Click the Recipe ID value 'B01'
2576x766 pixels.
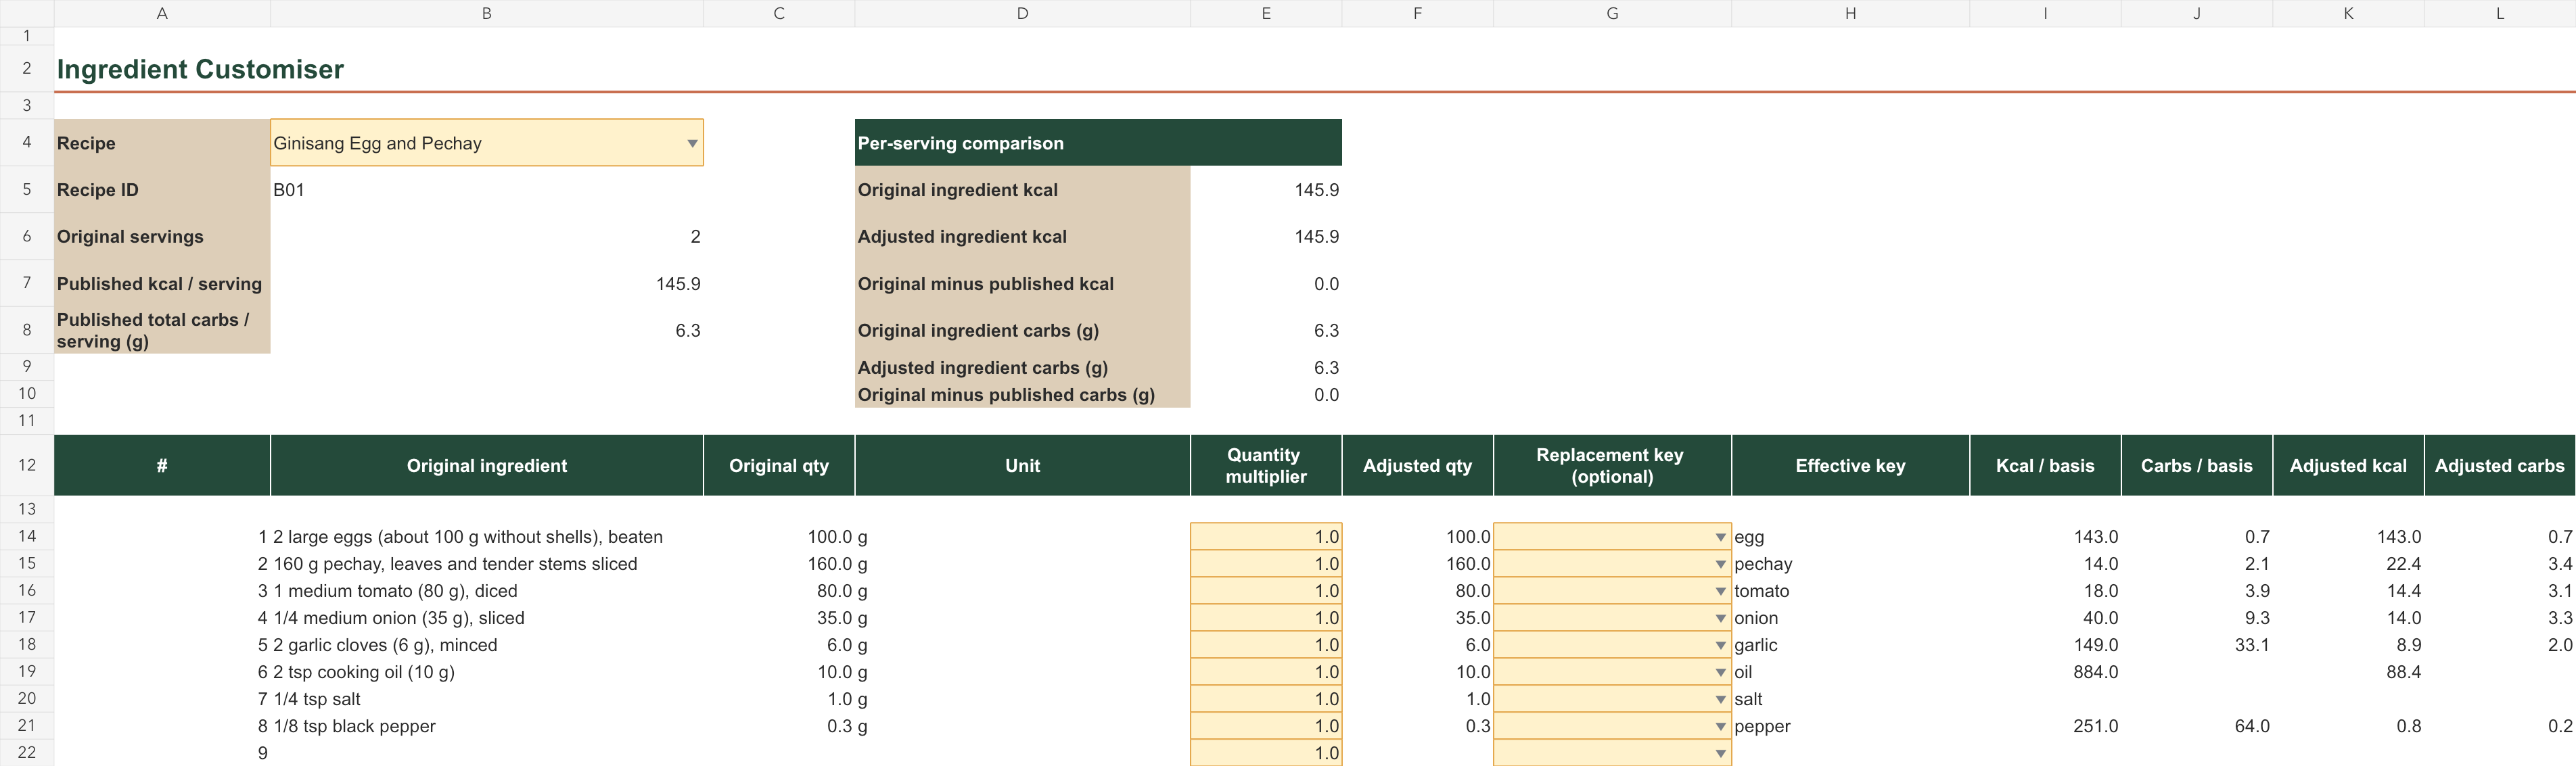(x=289, y=190)
